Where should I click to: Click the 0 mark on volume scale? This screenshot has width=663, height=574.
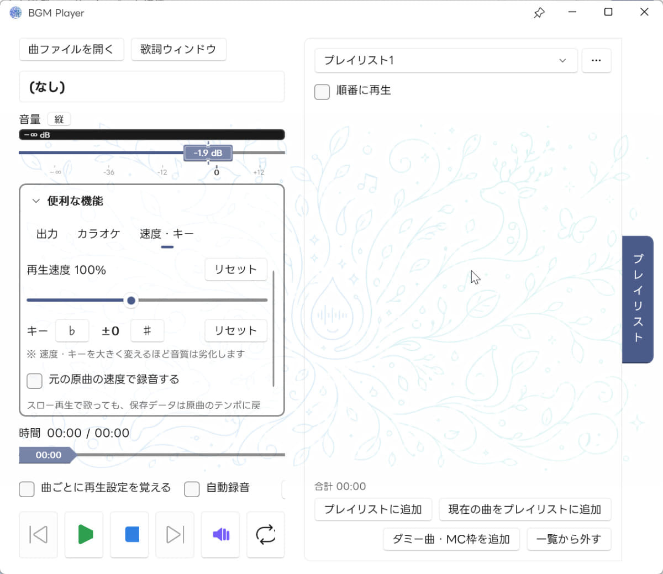tap(217, 172)
